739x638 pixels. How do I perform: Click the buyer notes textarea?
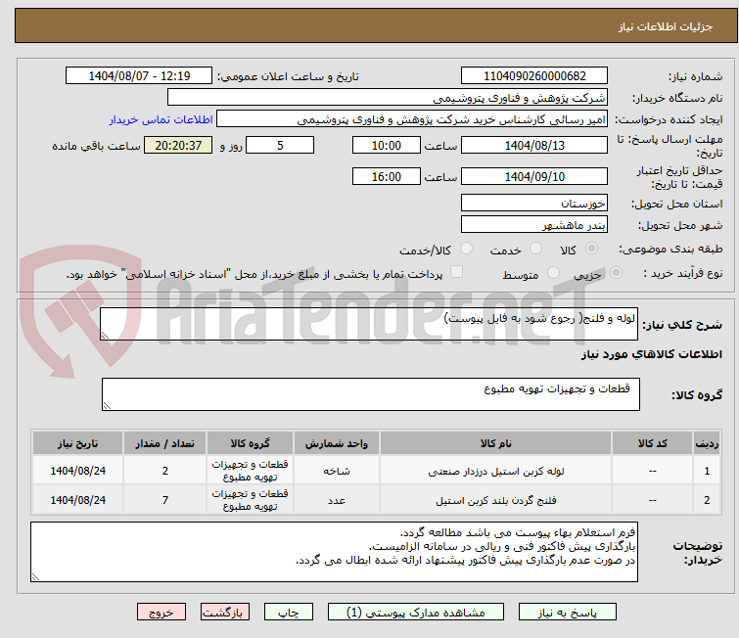pos(334,552)
